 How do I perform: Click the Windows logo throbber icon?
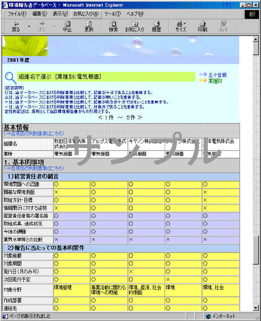click(x=252, y=14)
